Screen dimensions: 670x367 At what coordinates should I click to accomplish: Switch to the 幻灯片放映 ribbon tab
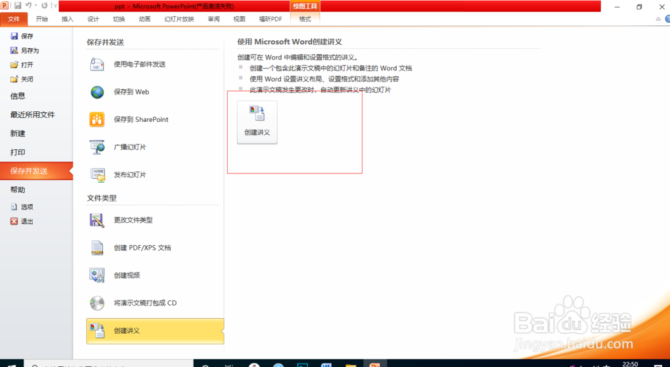click(179, 19)
